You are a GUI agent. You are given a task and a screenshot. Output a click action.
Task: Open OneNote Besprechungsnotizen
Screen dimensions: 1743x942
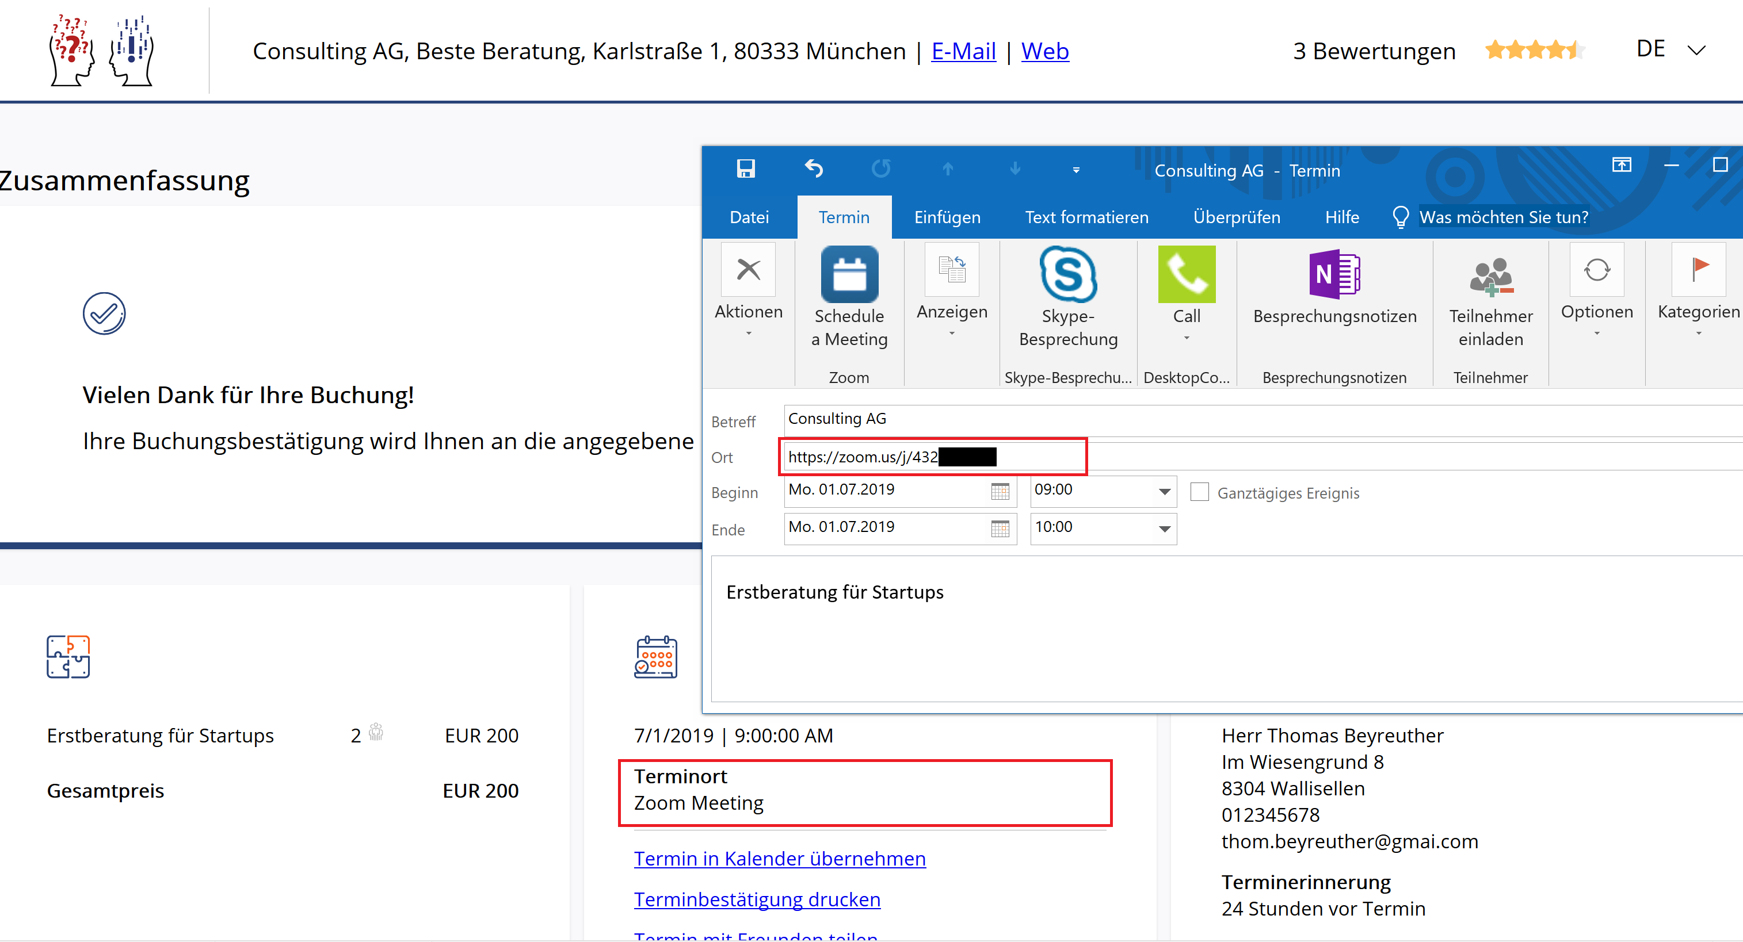pyautogui.click(x=1334, y=287)
